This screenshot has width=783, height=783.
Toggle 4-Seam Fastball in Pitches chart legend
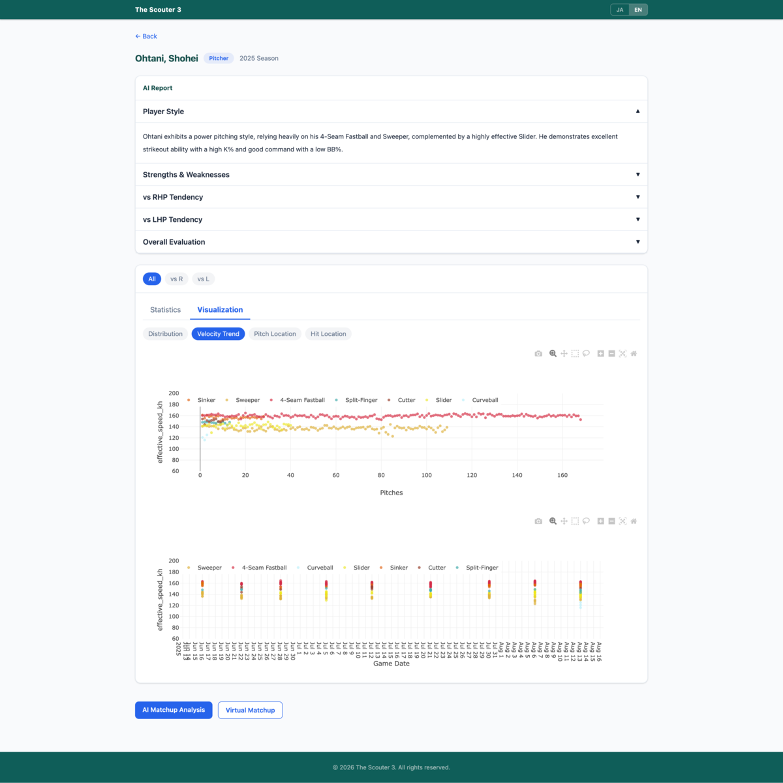pyautogui.click(x=297, y=400)
